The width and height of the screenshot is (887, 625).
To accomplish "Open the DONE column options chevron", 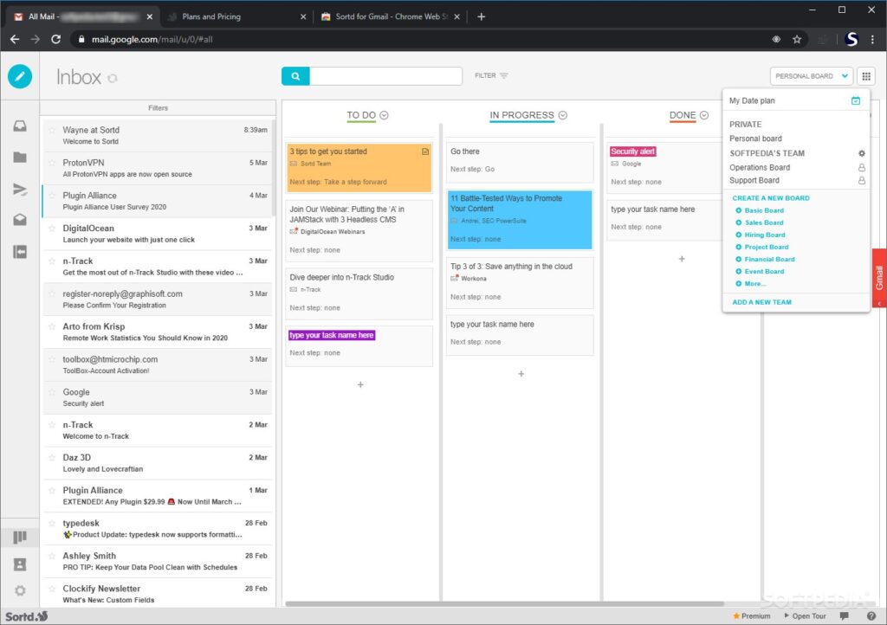I will (x=704, y=115).
